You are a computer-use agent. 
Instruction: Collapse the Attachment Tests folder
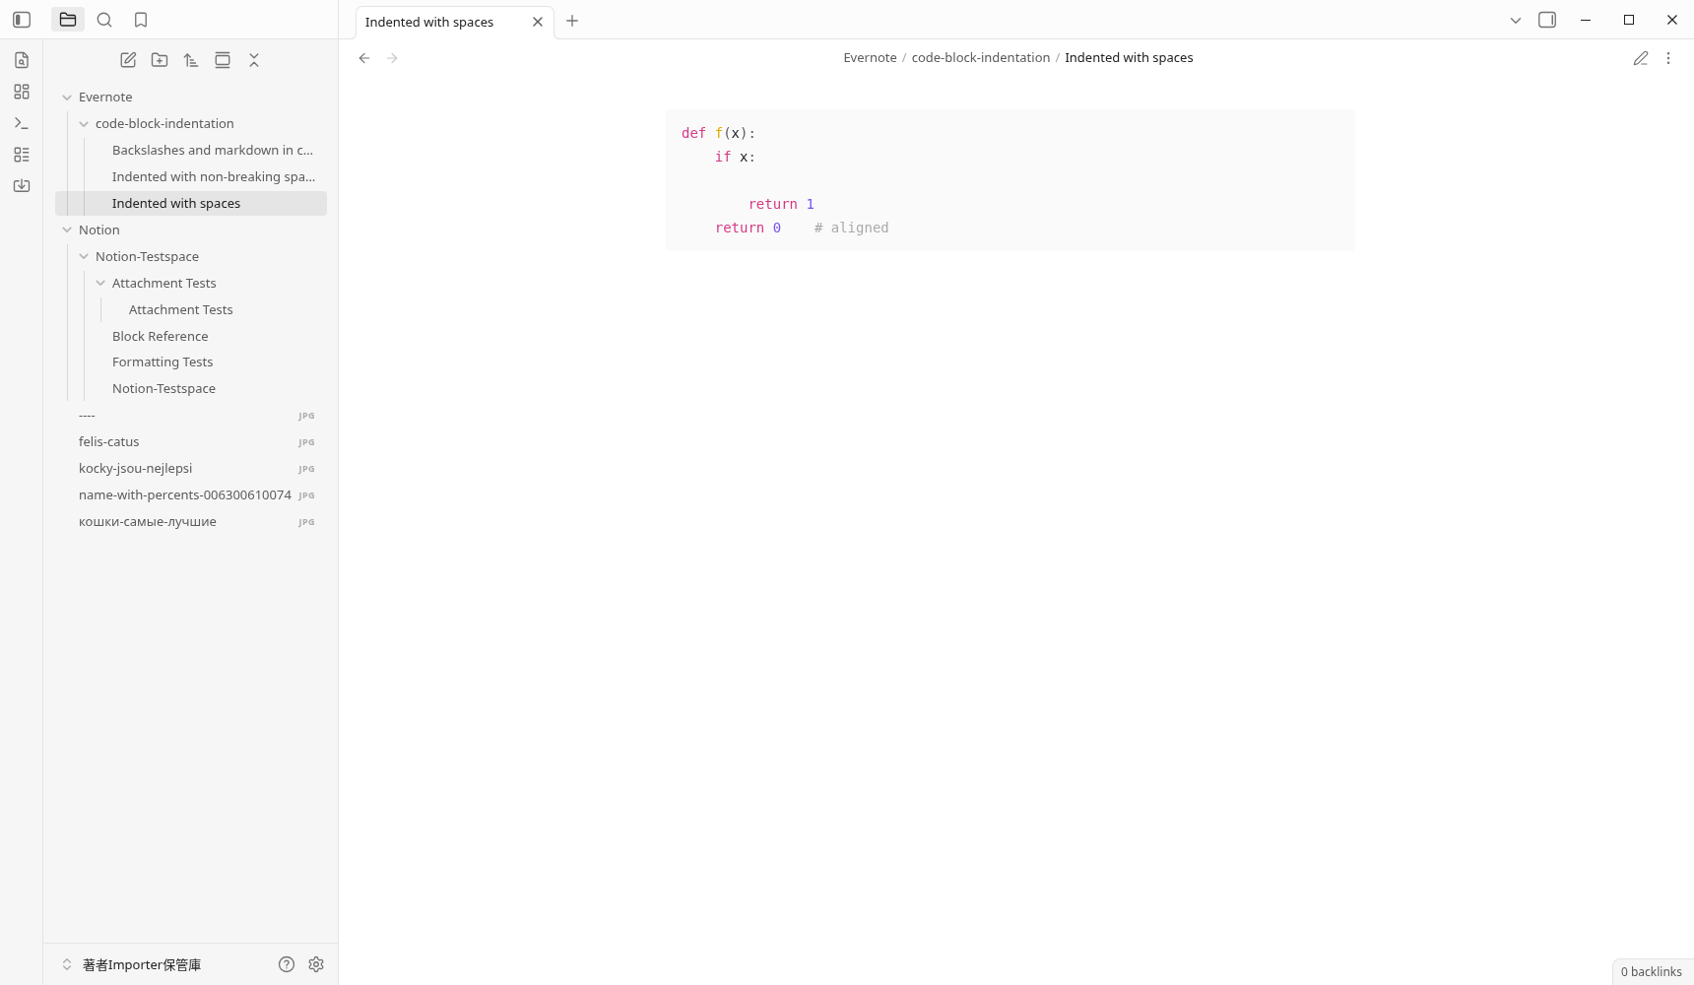click(x=100, y=284)
